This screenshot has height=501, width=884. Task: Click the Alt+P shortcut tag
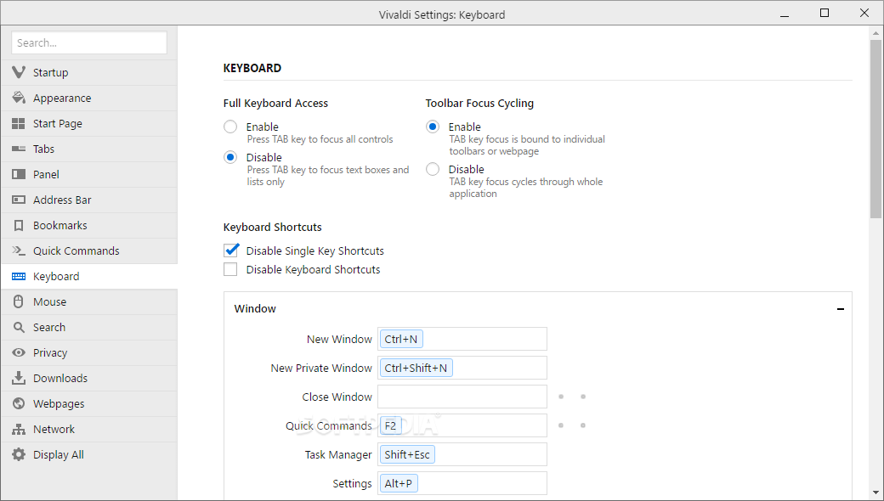pos(399,483)
